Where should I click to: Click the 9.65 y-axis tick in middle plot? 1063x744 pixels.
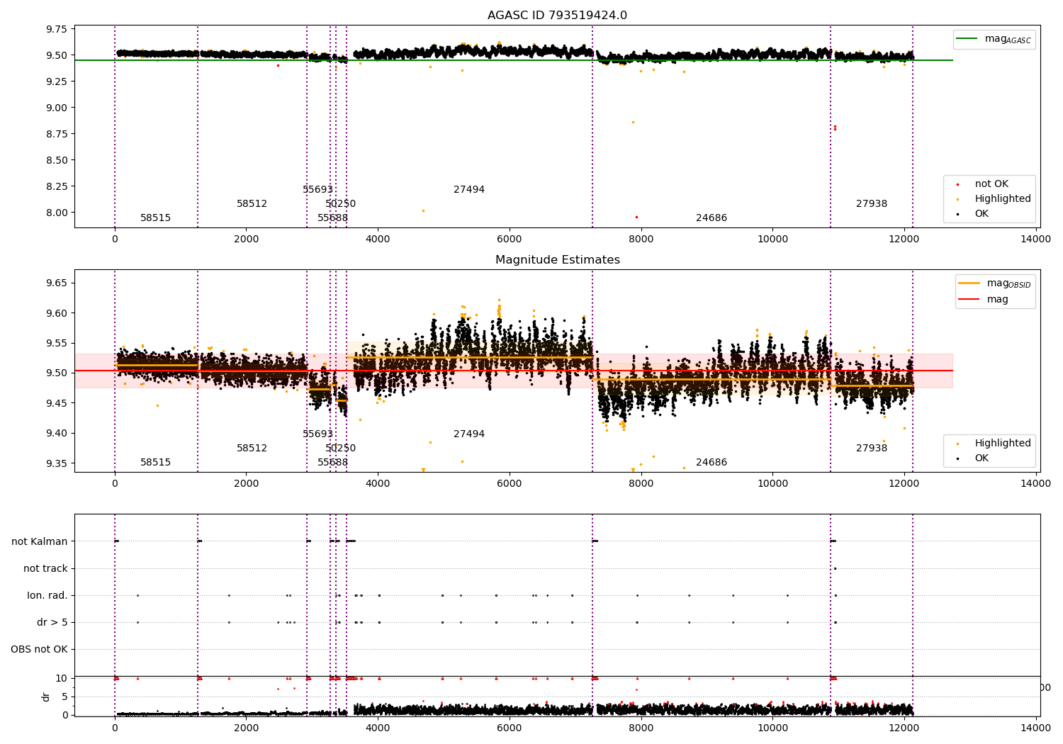pyautogui.click(x=56, y=283)
